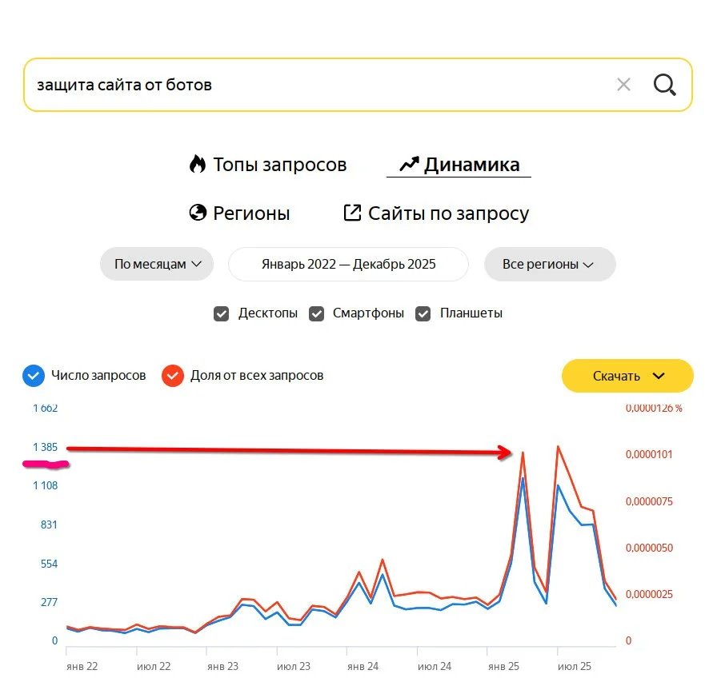Click the highlighted 1 385 axis value
The height and width of the screenshot is (698, 721).
(x=46, y=449)
